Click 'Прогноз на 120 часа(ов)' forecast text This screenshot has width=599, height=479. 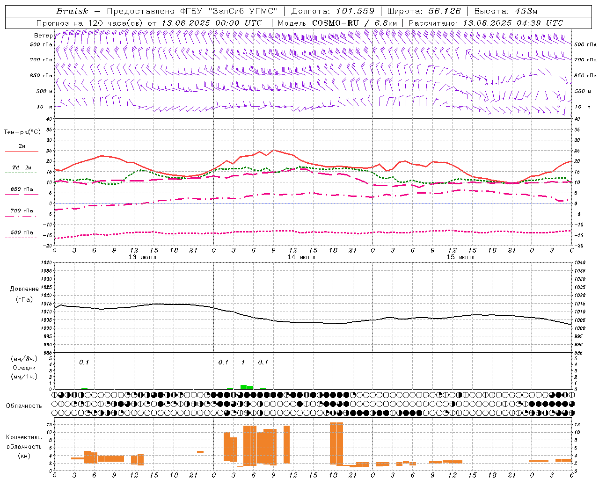(x=90, y=23)
